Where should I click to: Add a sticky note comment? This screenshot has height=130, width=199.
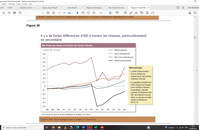click(125, 13)
